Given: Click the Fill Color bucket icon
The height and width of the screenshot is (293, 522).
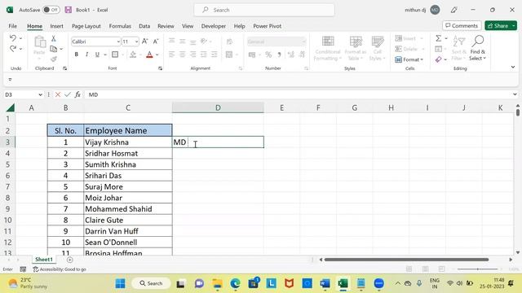Looking at the screenshot, I should click(x=133, y=55).
